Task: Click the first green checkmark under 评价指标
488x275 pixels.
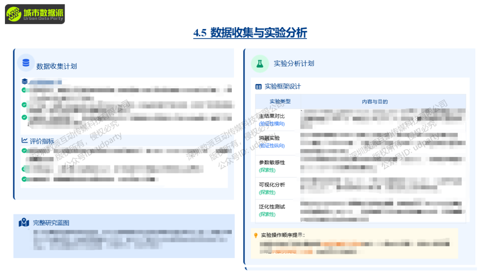Action: pos(24,151)
